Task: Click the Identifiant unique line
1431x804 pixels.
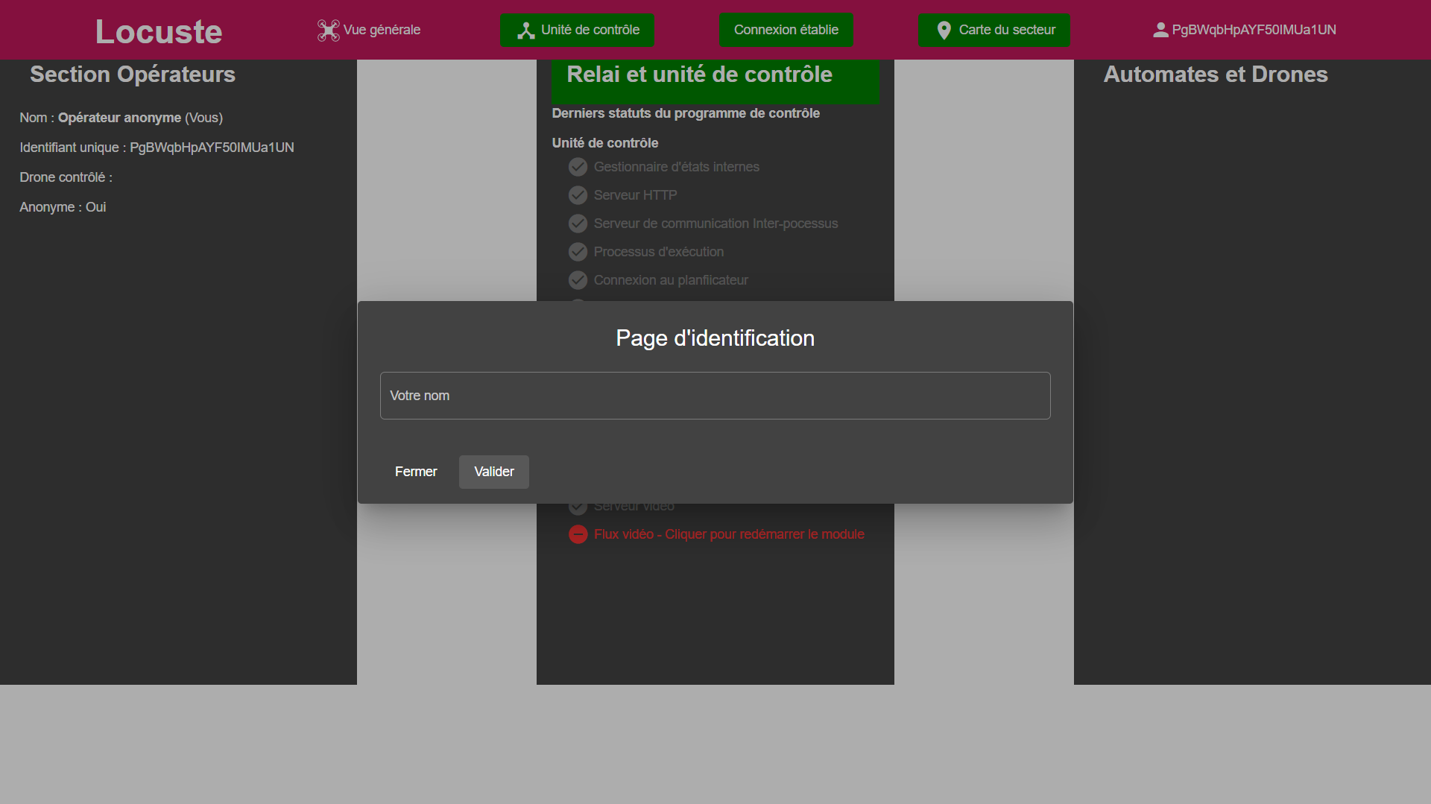Action: tap(157, 148)
